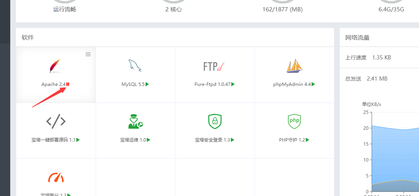Viewport: 419px width, 196px height.
Task: Click the orange speedometer icon for 宝塔跑分
Action: (x=56, y=177)
